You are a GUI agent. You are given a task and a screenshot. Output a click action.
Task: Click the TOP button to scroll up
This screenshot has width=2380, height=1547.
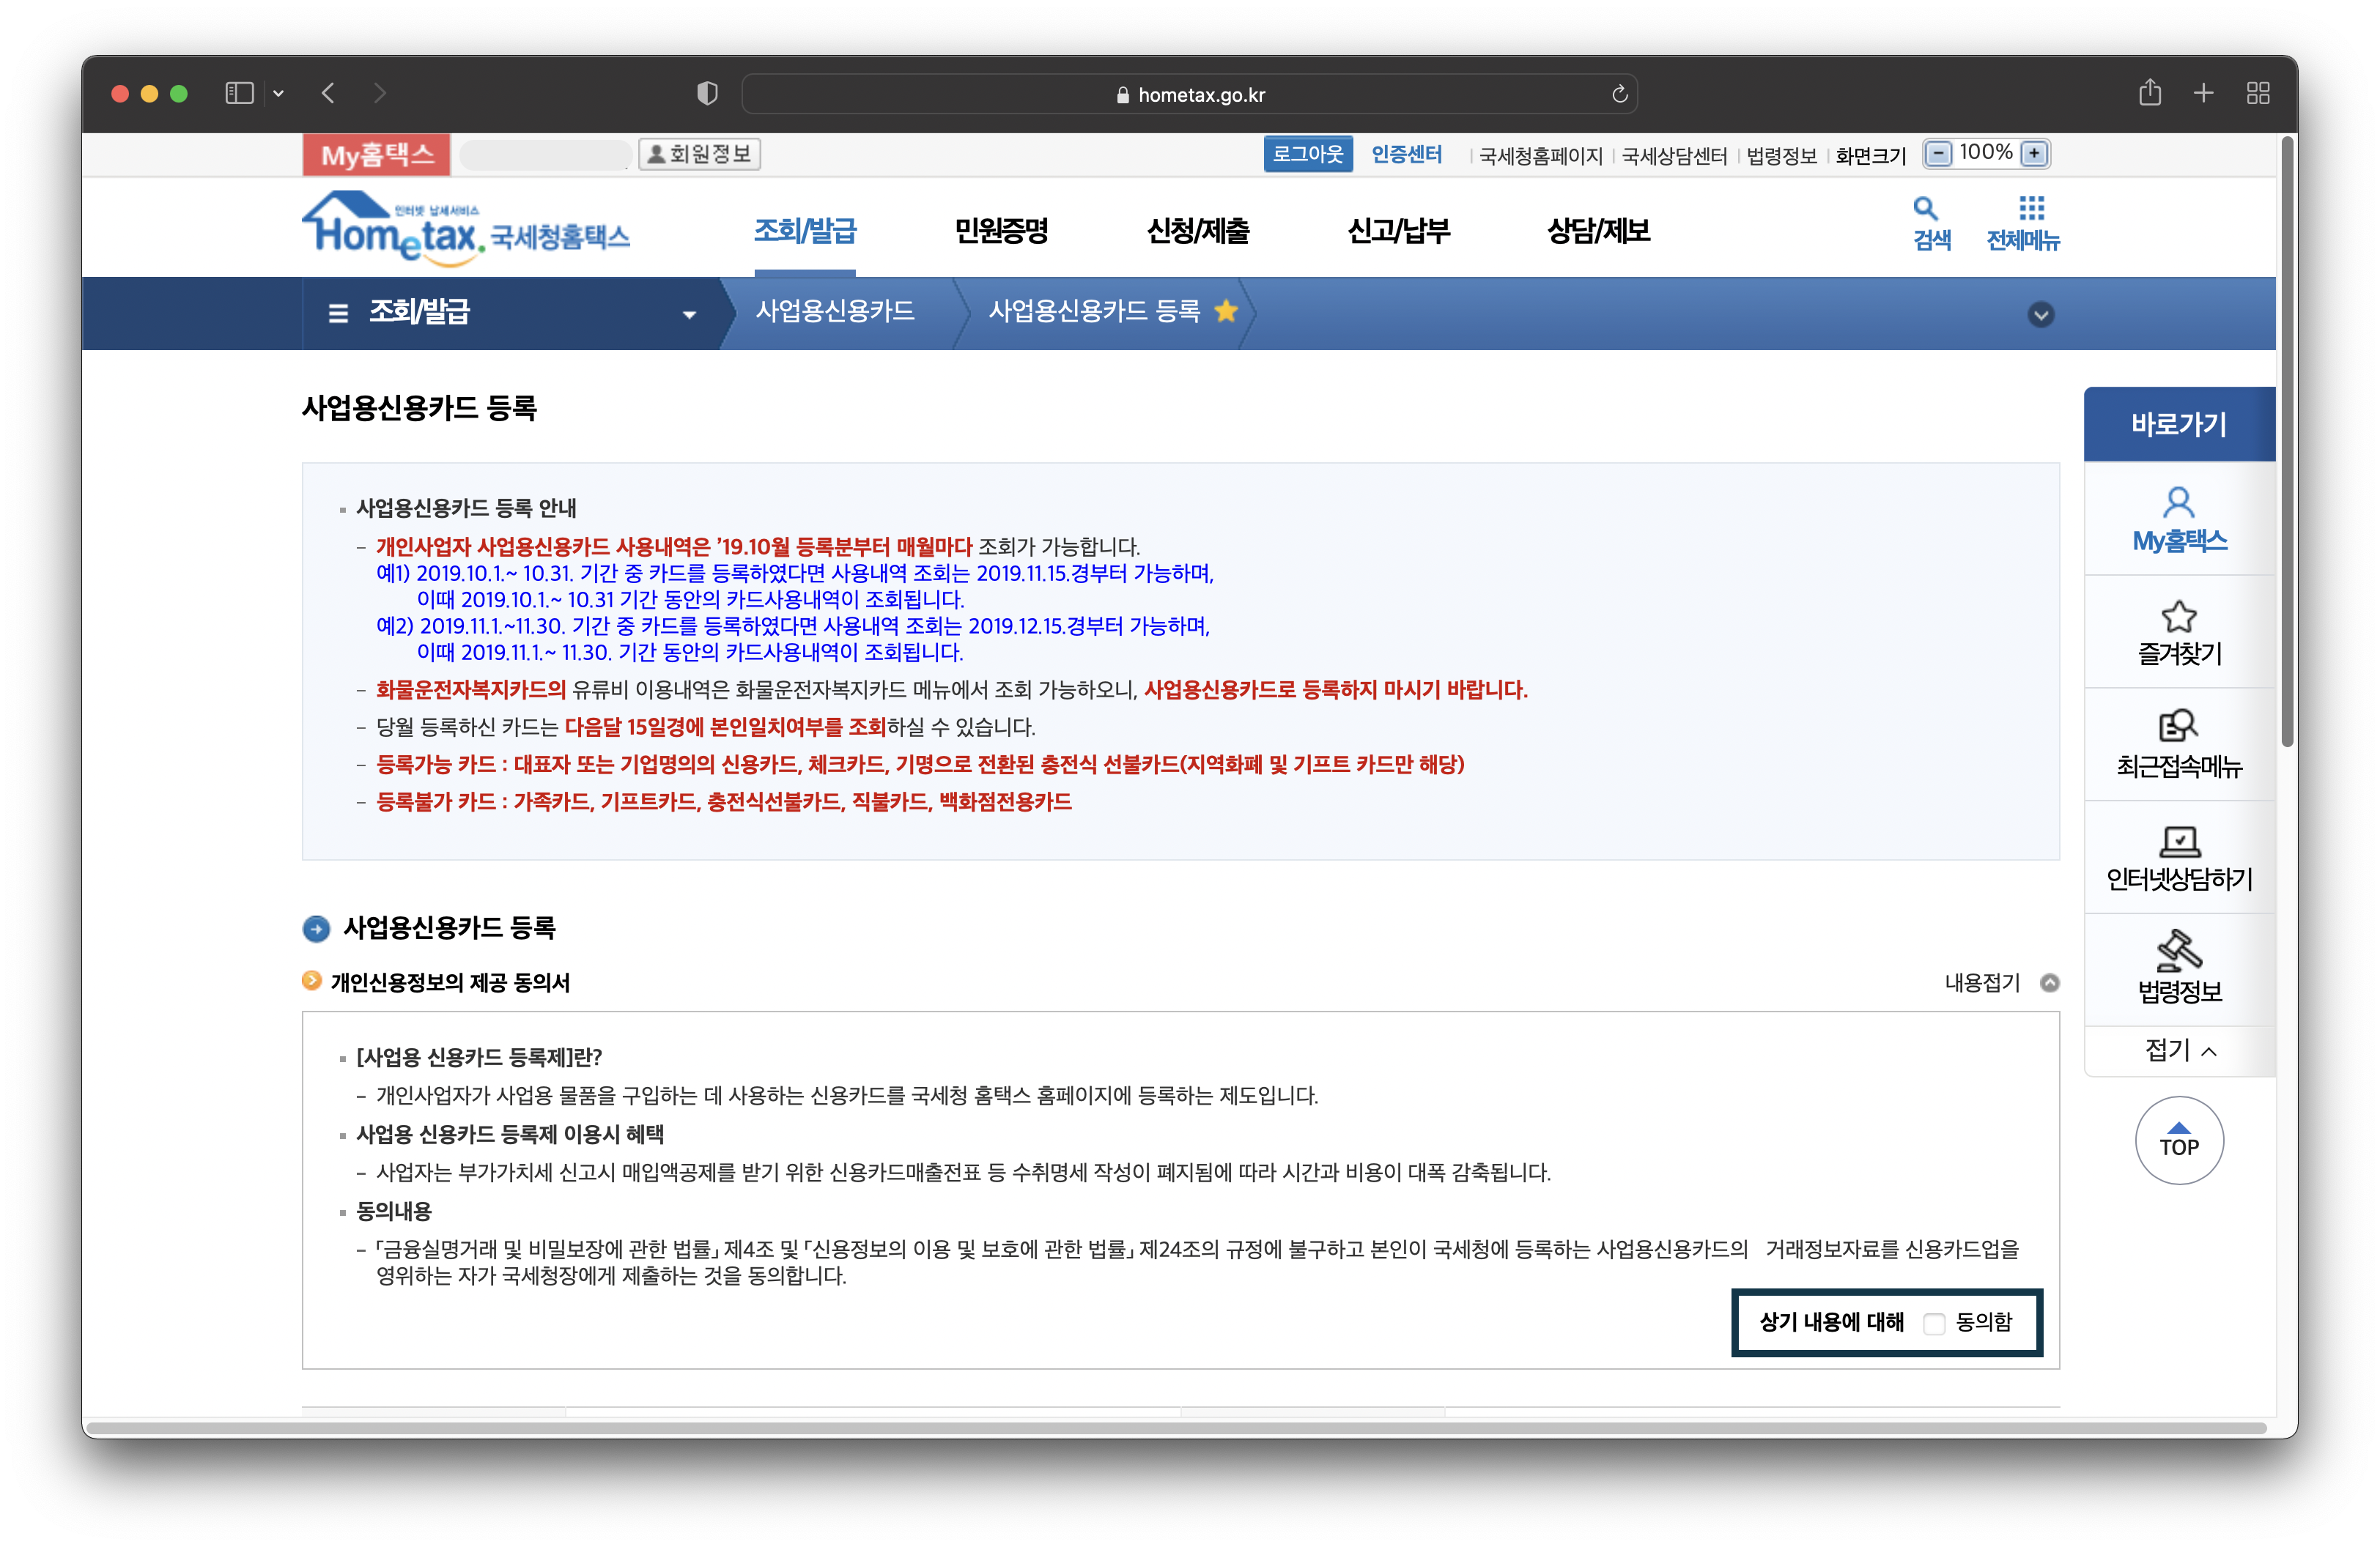[2179, 1140]
